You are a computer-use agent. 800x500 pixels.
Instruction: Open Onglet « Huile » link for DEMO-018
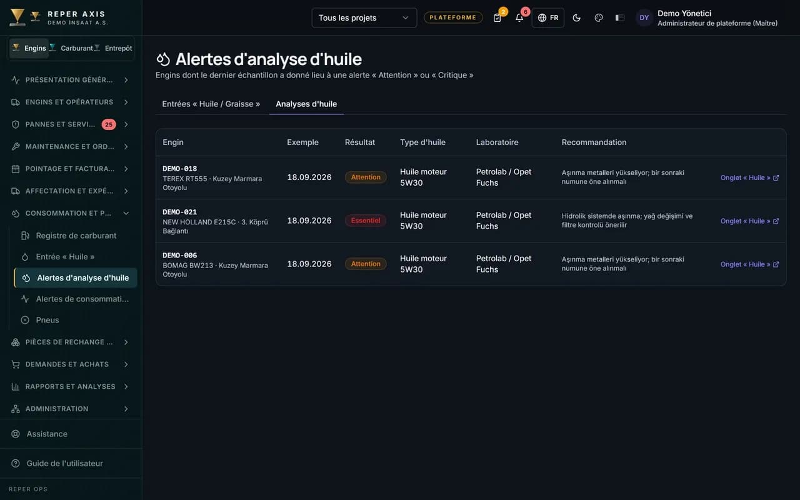coord(750,177)
